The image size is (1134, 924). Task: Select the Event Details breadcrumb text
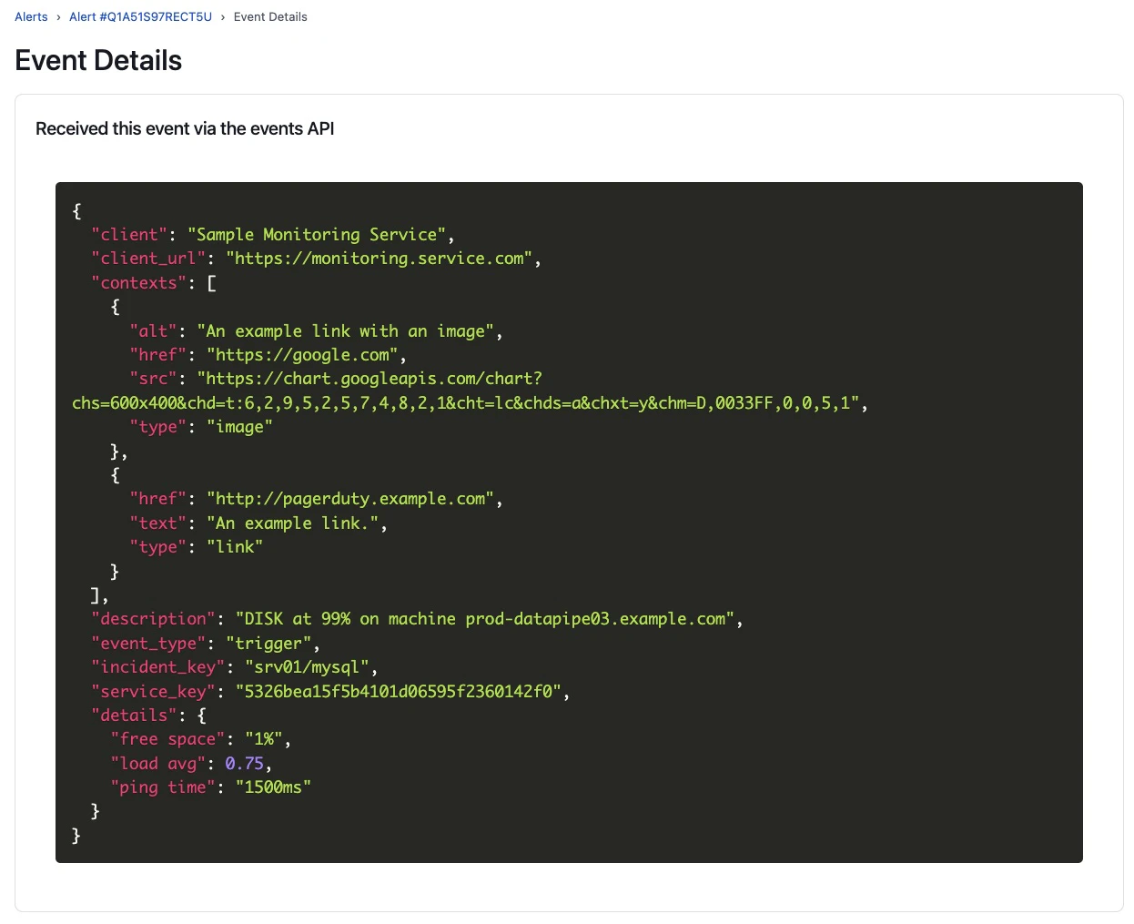[270, 17]
